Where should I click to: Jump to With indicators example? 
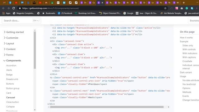click(x=190, y=53)
